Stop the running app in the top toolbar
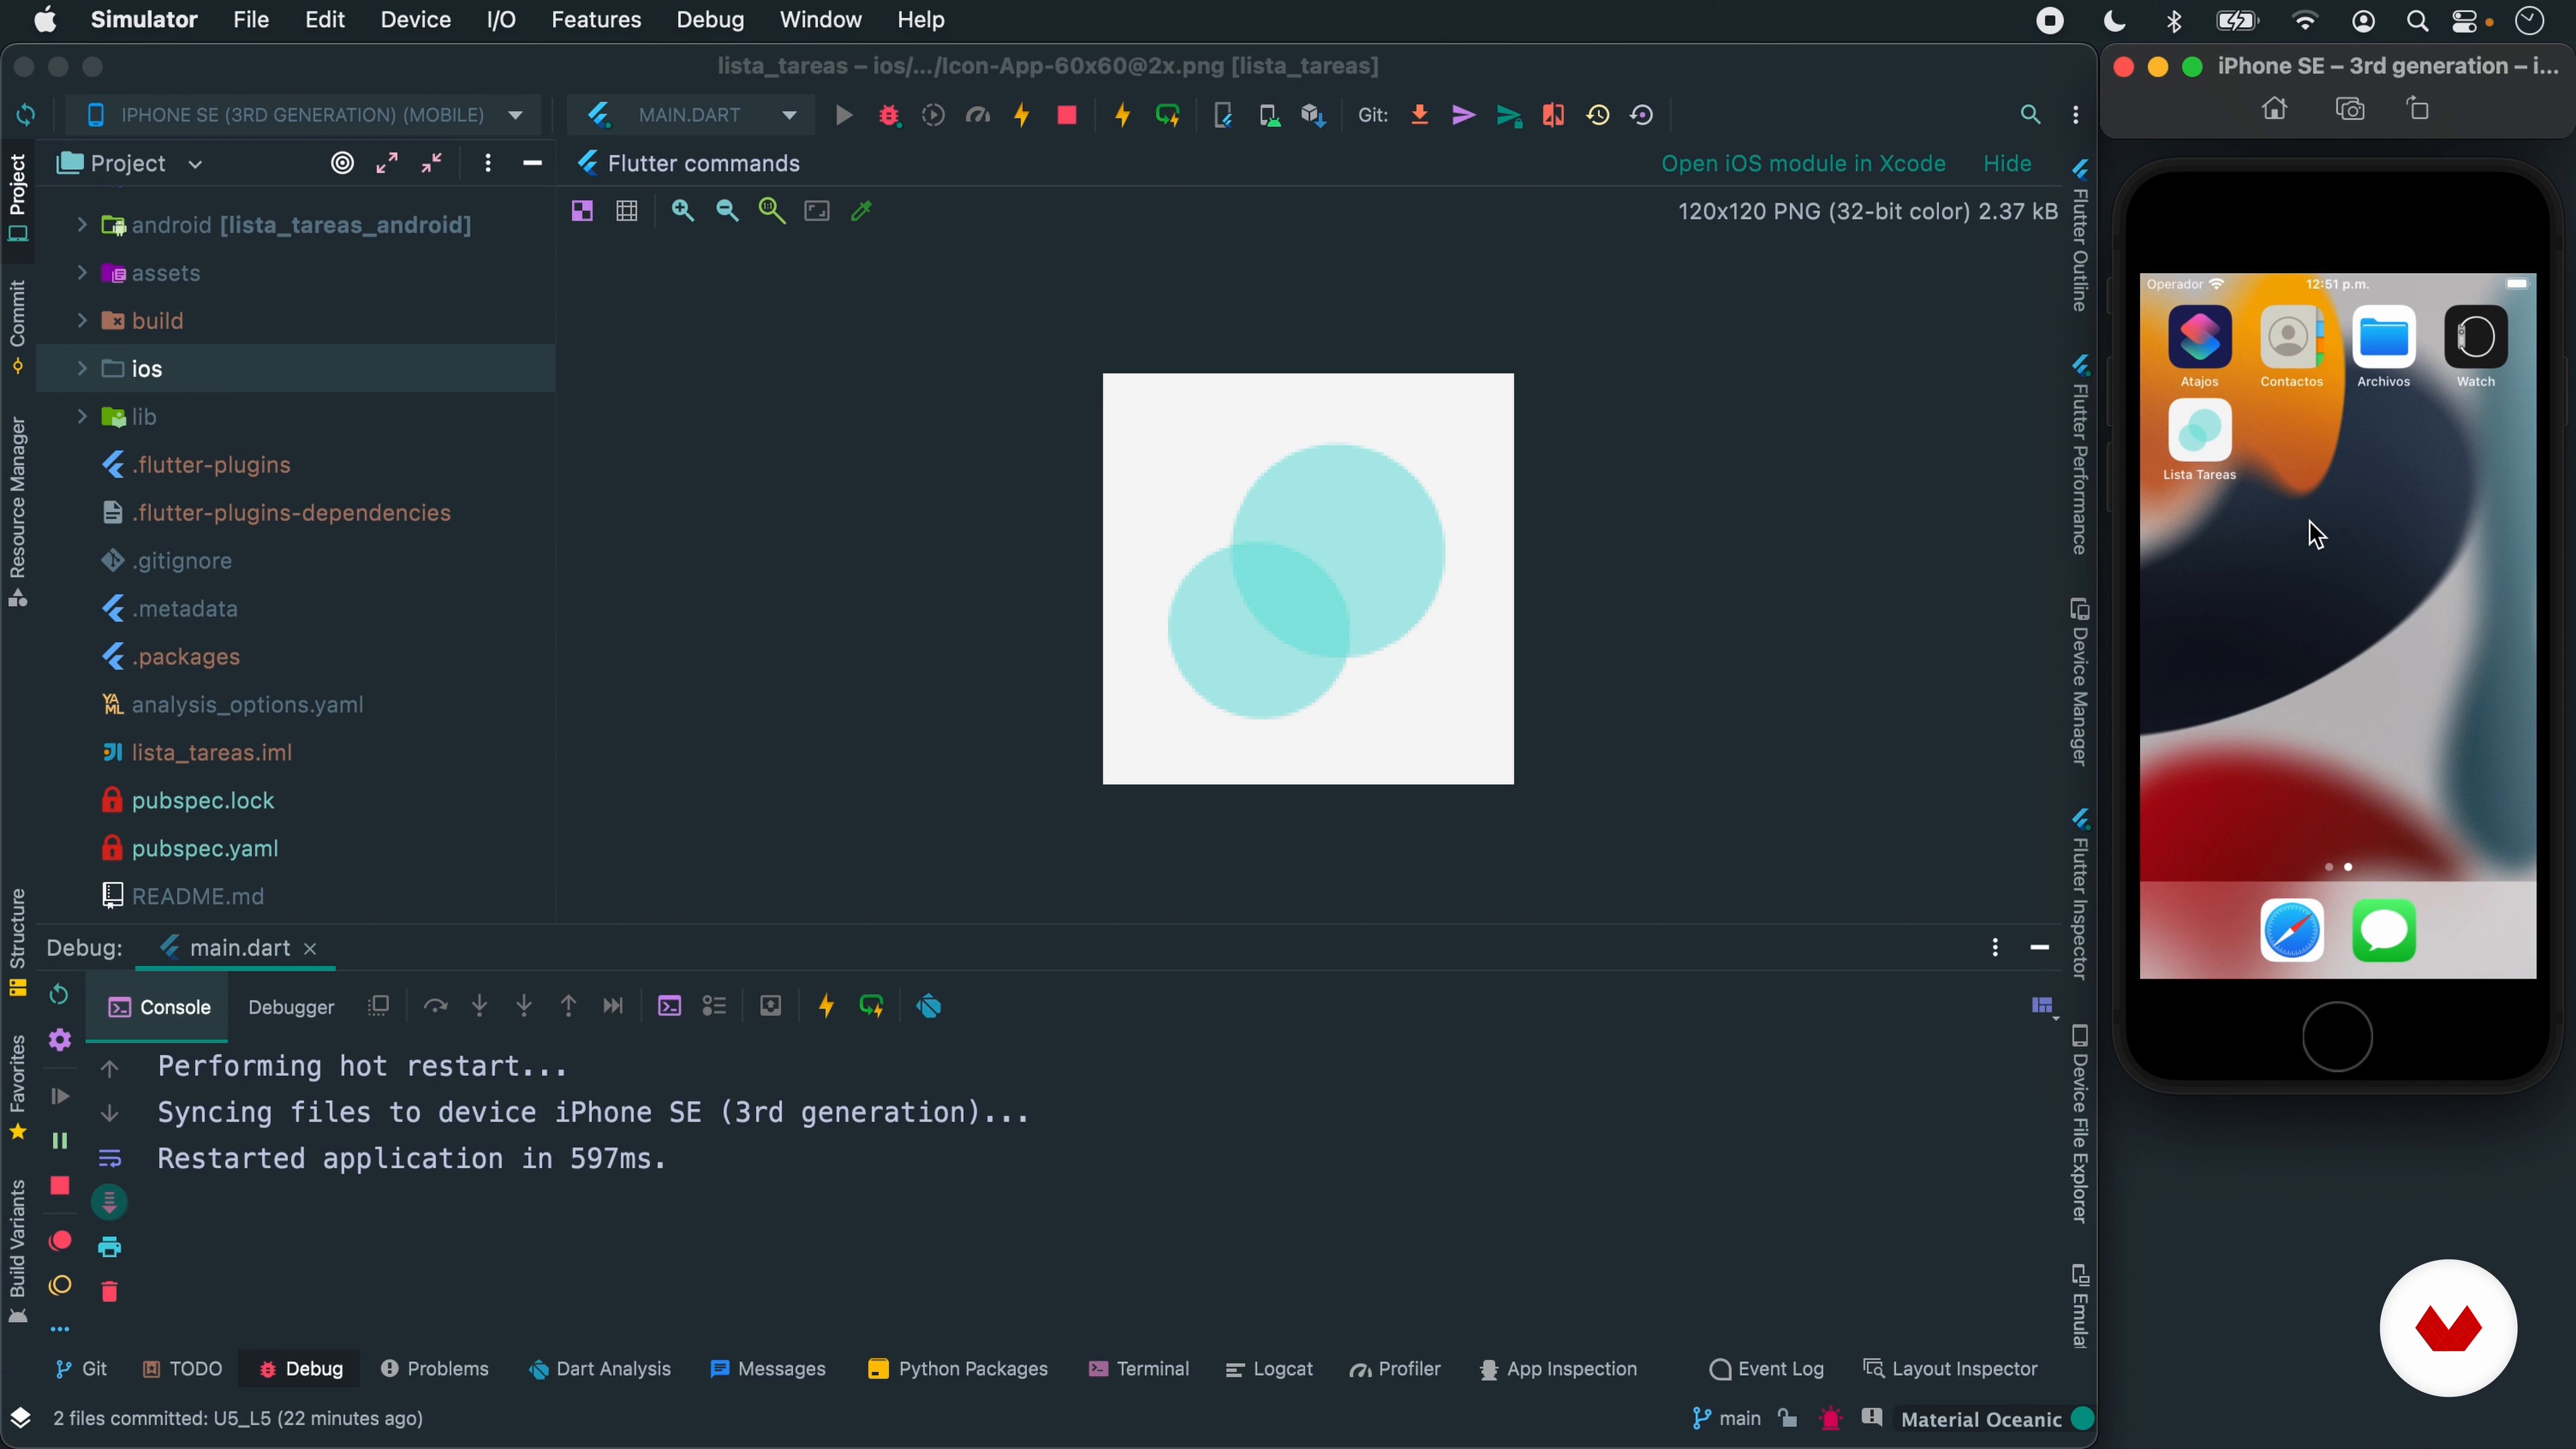 tap(1067, 115)
